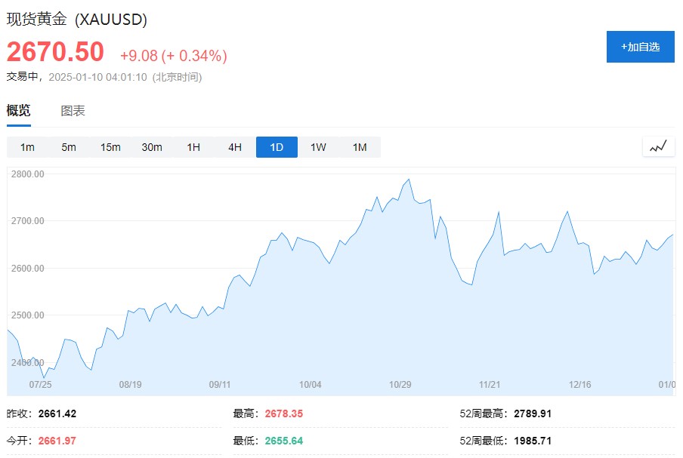Show the weekly 1W chart
683x458 pixels.
point(318,147)
